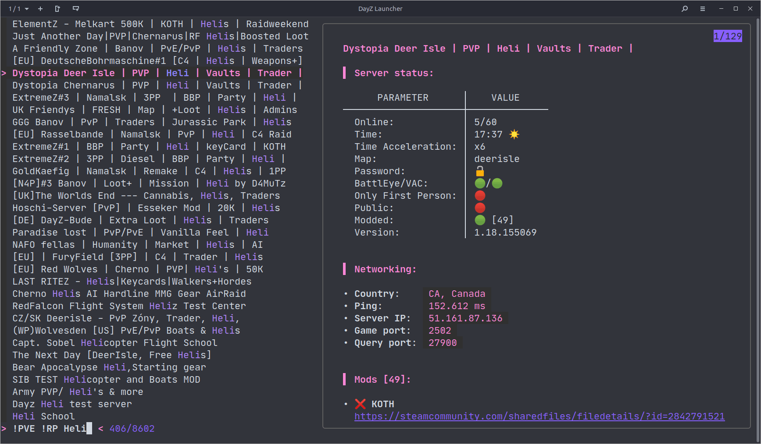Select 'ElementZ - Melkart 500K' server row

click(161, 24)
